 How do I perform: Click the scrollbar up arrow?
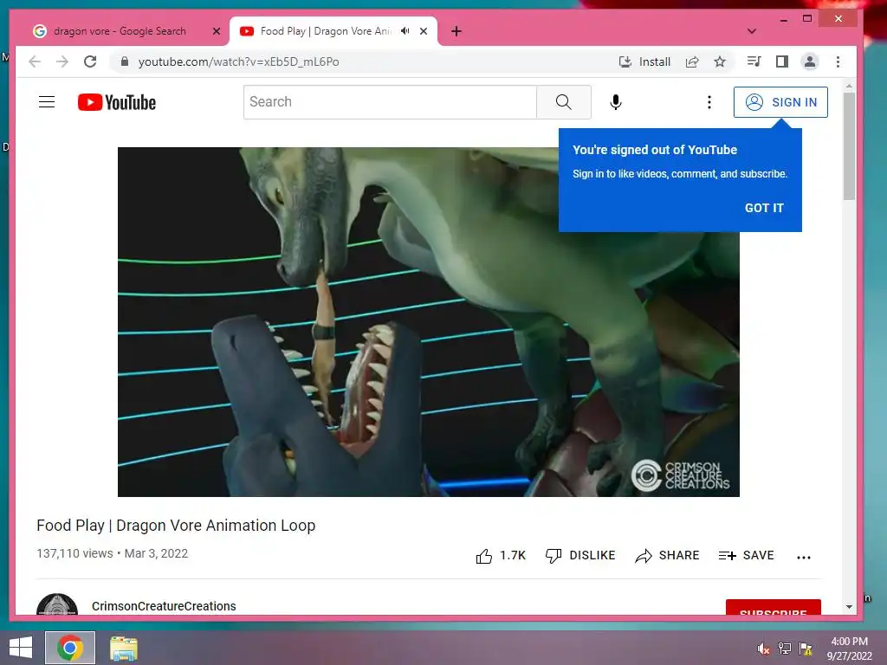point(849,87)
